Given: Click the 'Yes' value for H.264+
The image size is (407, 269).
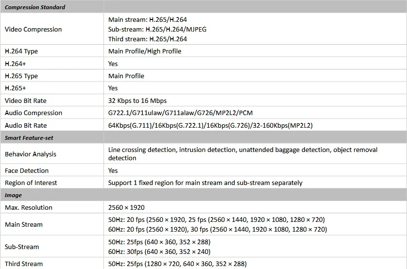Looking at the screenshot, I should [113, 64].
